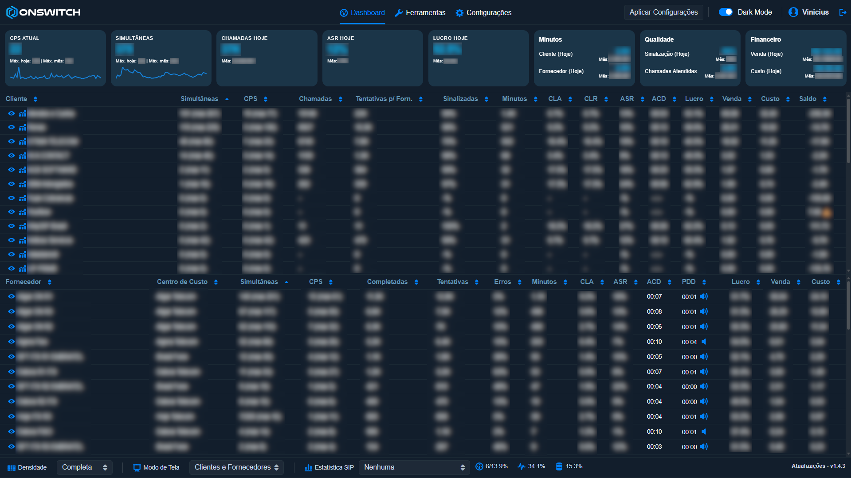Screen dimensions: 851x478
Task: Toggle eye icon on first supplier row
Action: tap(12, 296)
